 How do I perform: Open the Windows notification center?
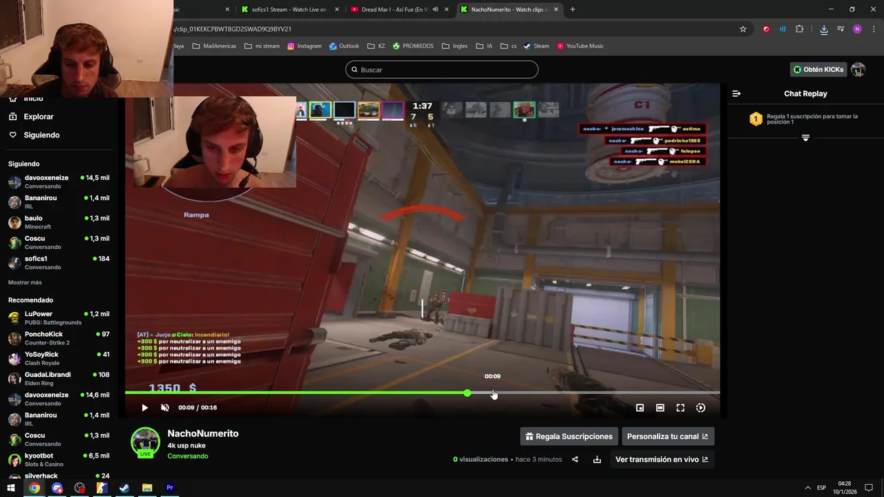(869, 488)
